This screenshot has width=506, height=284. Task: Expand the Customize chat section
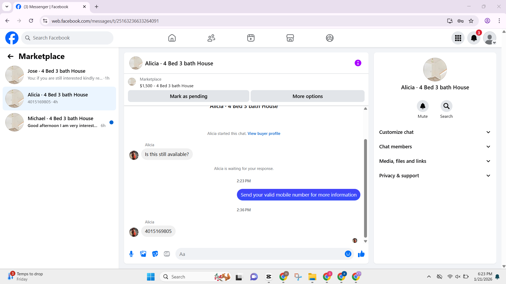tap(435, 132)
